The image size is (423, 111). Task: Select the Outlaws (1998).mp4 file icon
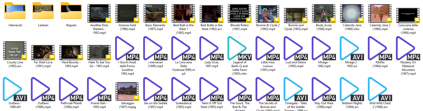click(43, 89)
